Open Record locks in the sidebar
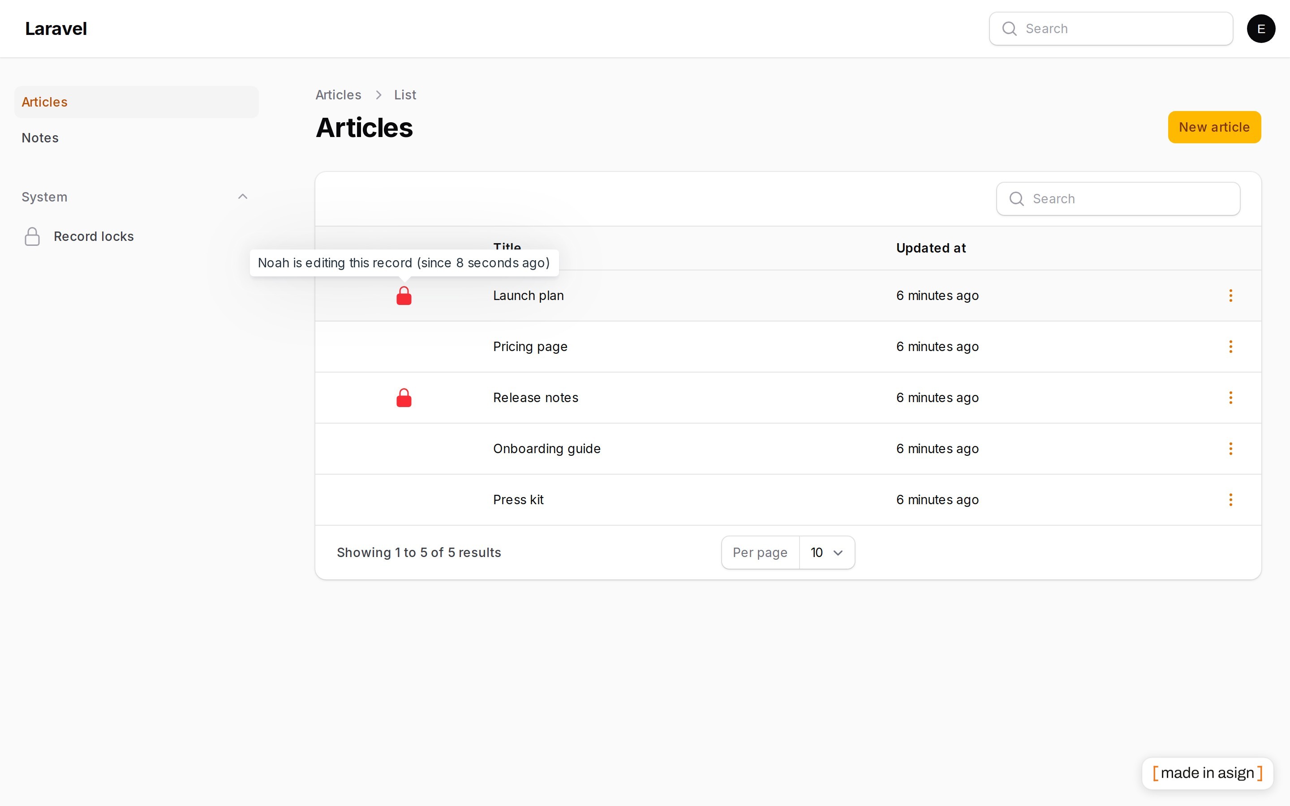This screenshot has height=806, width=1290. coord(137,236)
